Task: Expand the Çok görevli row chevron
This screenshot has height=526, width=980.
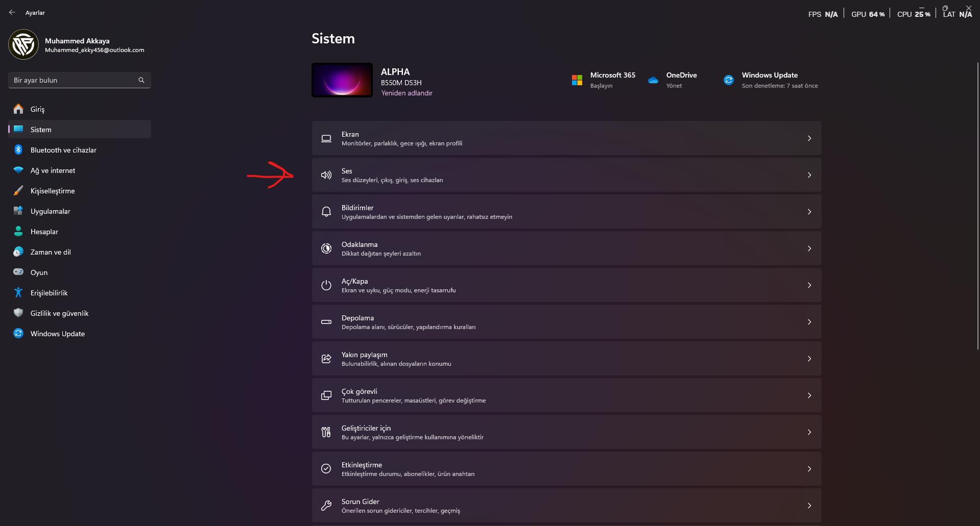Action: point(809,395)
